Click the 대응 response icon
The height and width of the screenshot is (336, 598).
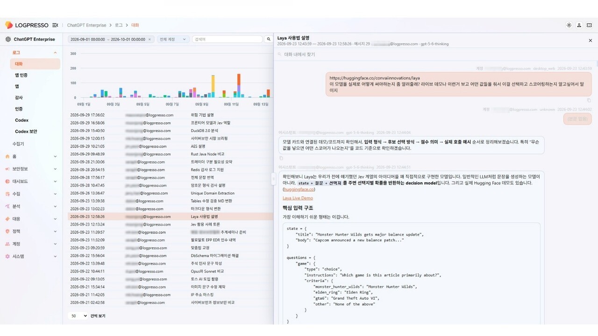tap(7, 219)
